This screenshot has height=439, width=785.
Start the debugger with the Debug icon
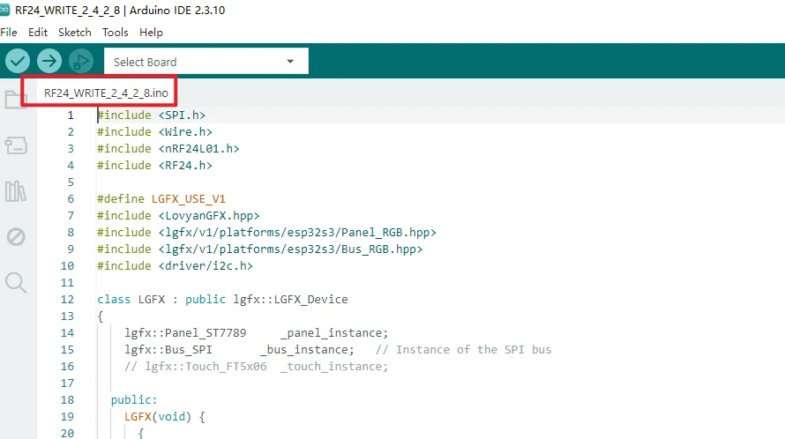[80, 62]
